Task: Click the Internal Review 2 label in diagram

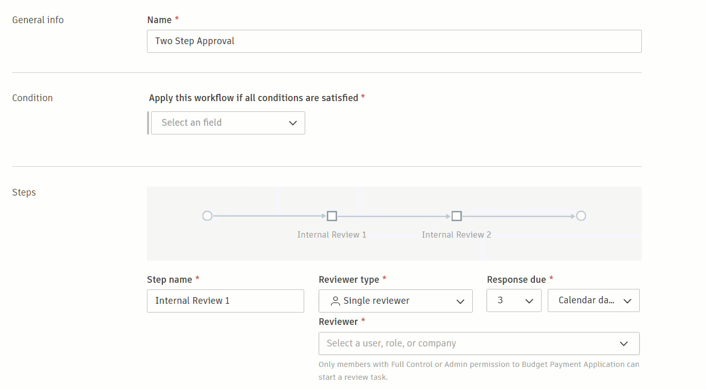Action: pos(456,235)
